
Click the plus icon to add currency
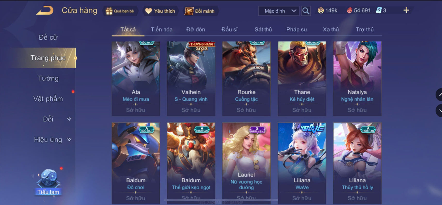click(406, 10)
